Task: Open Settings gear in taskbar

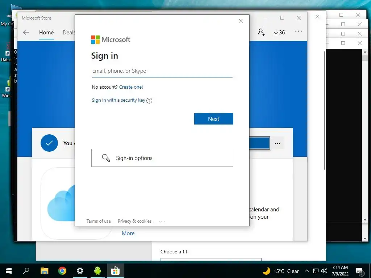Action: (80, 271)
